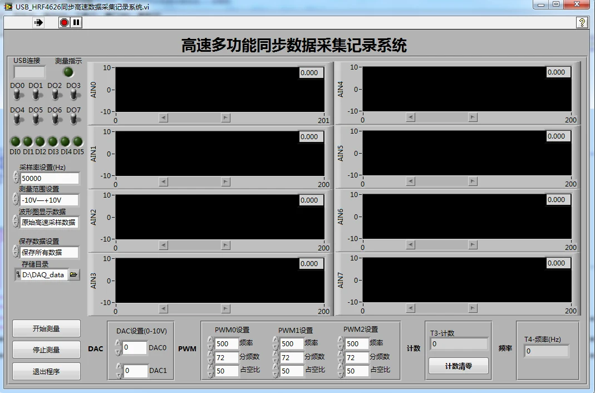The image size is (595, 393).
Task: Click the AIN0 digital display showing 0.000
Action: coord(311,73)
